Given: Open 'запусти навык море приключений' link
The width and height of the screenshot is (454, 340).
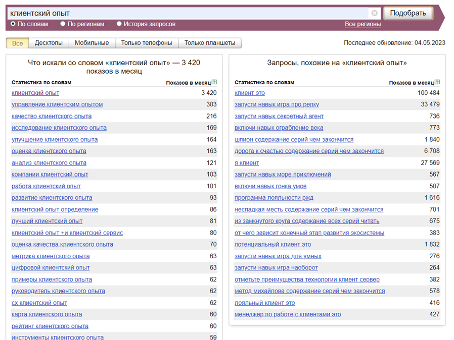Looking at the screenshot, I should [283, 175].
